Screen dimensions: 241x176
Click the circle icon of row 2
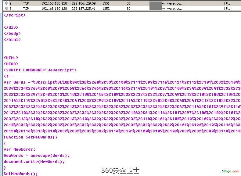(x=7, y=3)
